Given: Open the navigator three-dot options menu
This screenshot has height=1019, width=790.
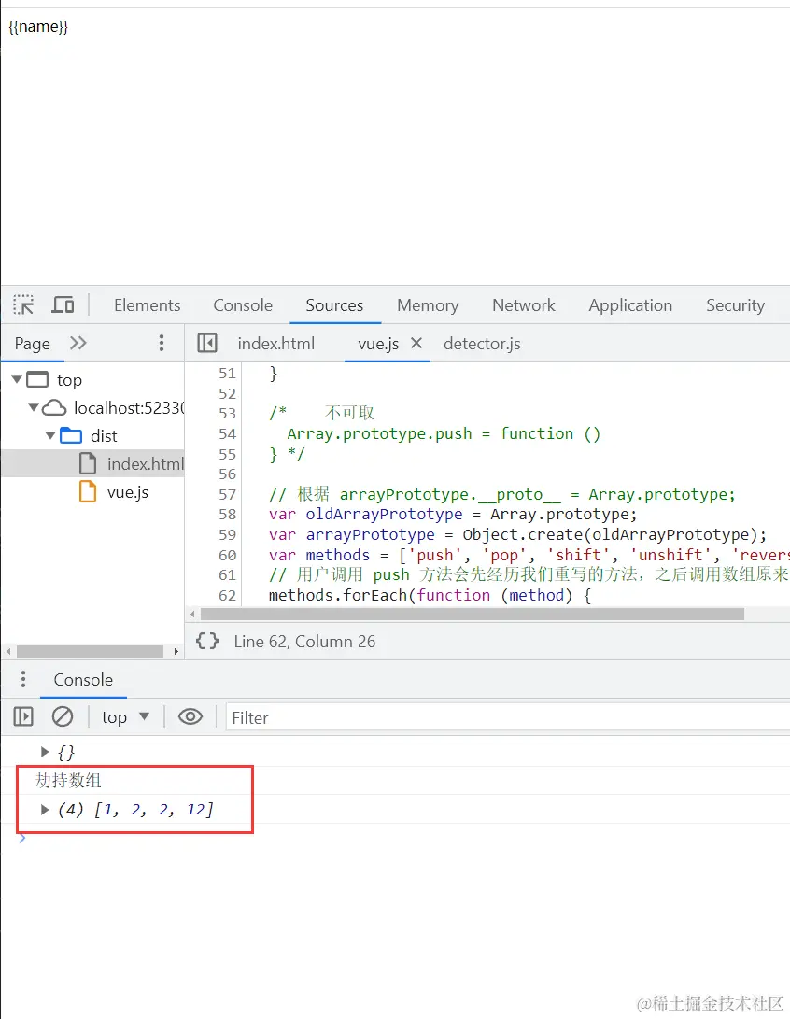Looking at the screenshot, I should (162, 343).
